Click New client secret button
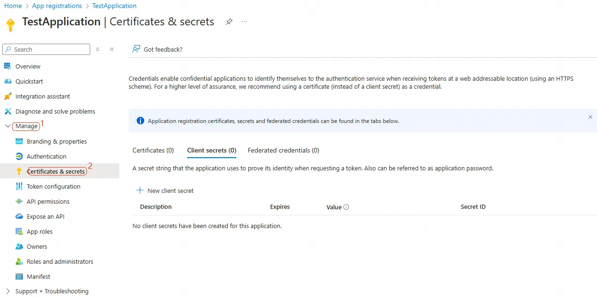Image resolution: width=597 pixels, height=298 pixels. 165,191
